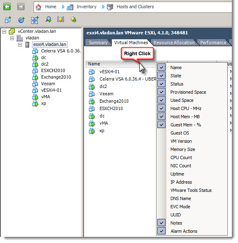238x243 pixels.
Task: Uncheck the Provisioned Space column checkbox
Action: [161, 92]
